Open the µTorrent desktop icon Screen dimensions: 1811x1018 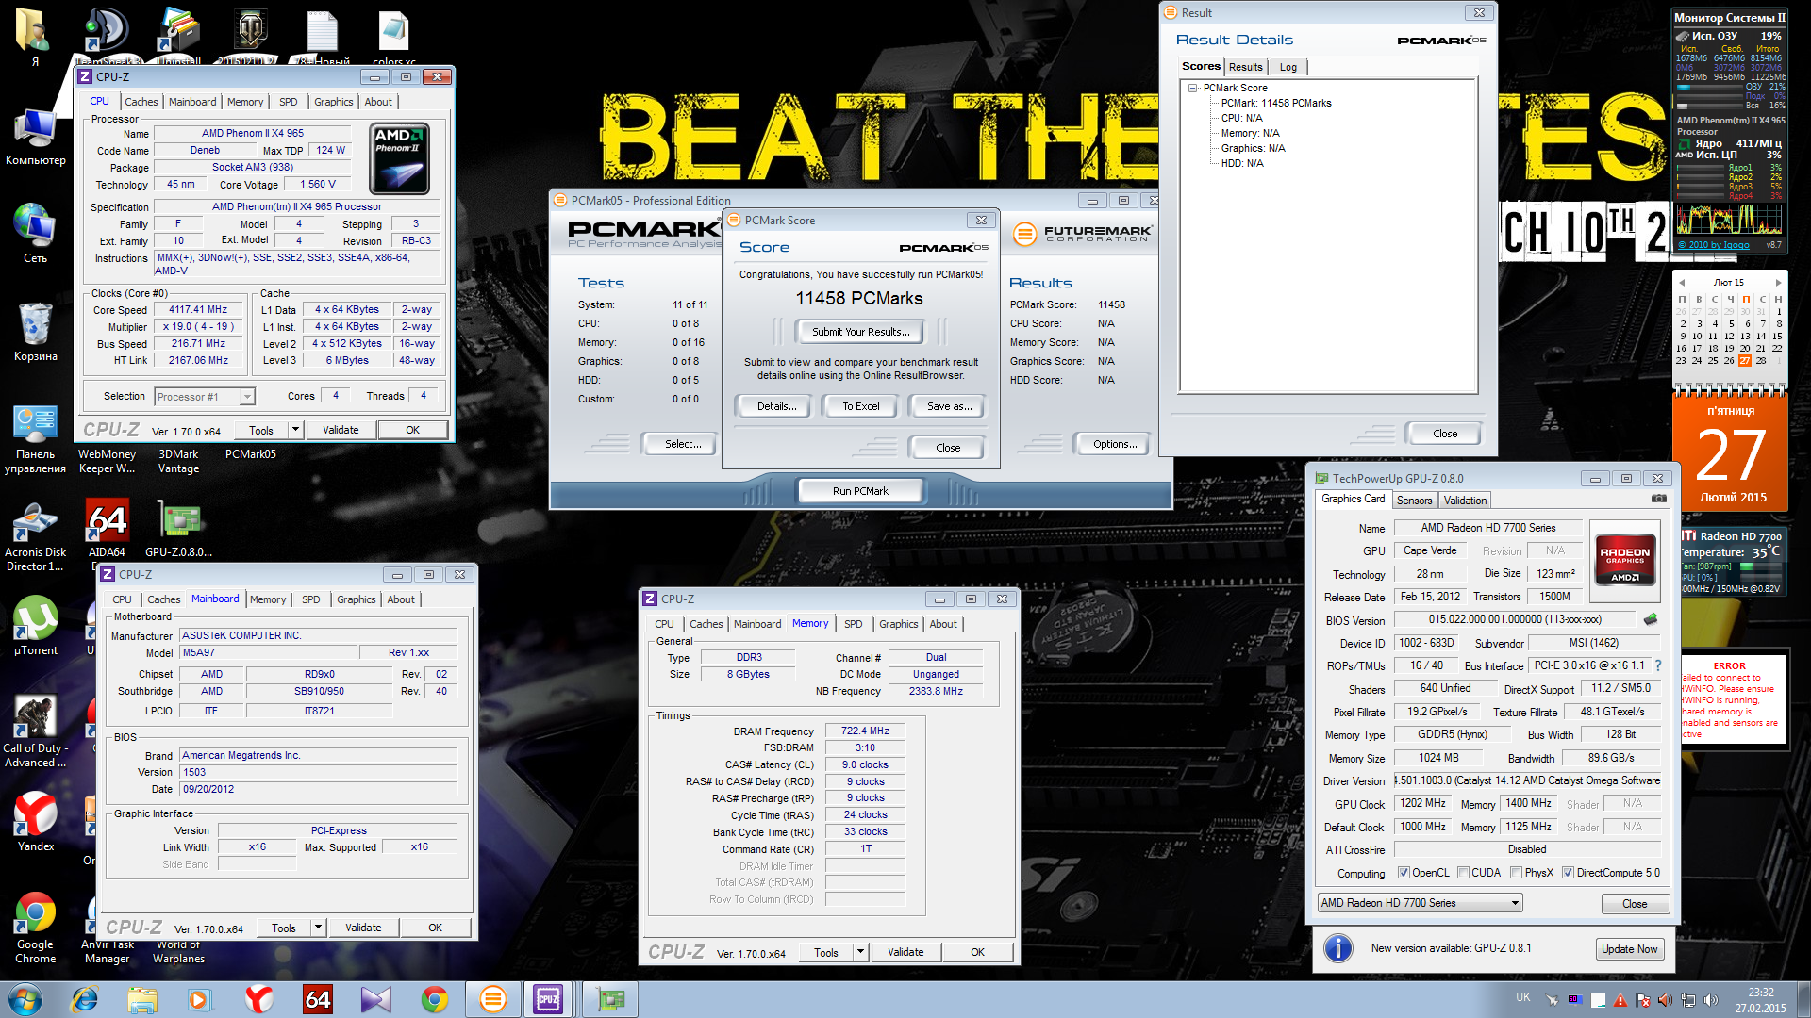pyautogui.click(x=36, y=627)
